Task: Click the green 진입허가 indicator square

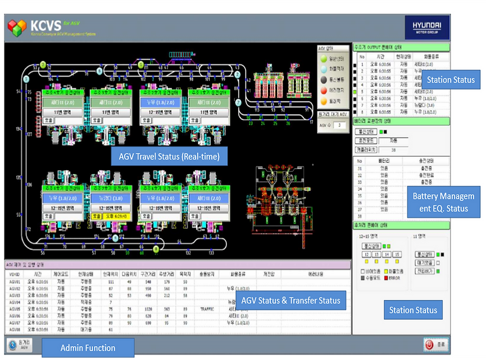Action: pyautogui.click(x=438, y=271)
